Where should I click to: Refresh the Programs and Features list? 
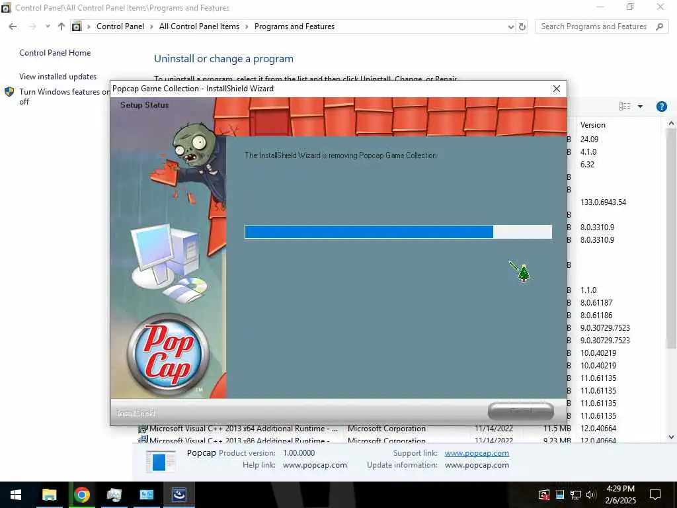coord(522,26)
